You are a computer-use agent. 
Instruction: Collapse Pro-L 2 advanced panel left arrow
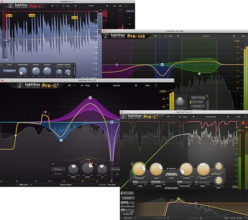[1, 65]
